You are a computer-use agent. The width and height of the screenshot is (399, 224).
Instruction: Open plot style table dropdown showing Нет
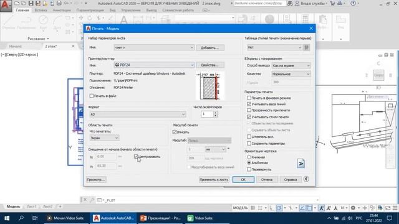click(x=274, y=47)
